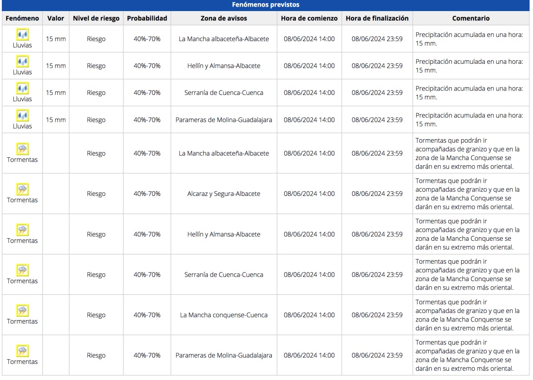Click '15 mm' value in La Mancha albaceteña rain row
The height and width of the screenshot is (380, 533).
point(56,39)
